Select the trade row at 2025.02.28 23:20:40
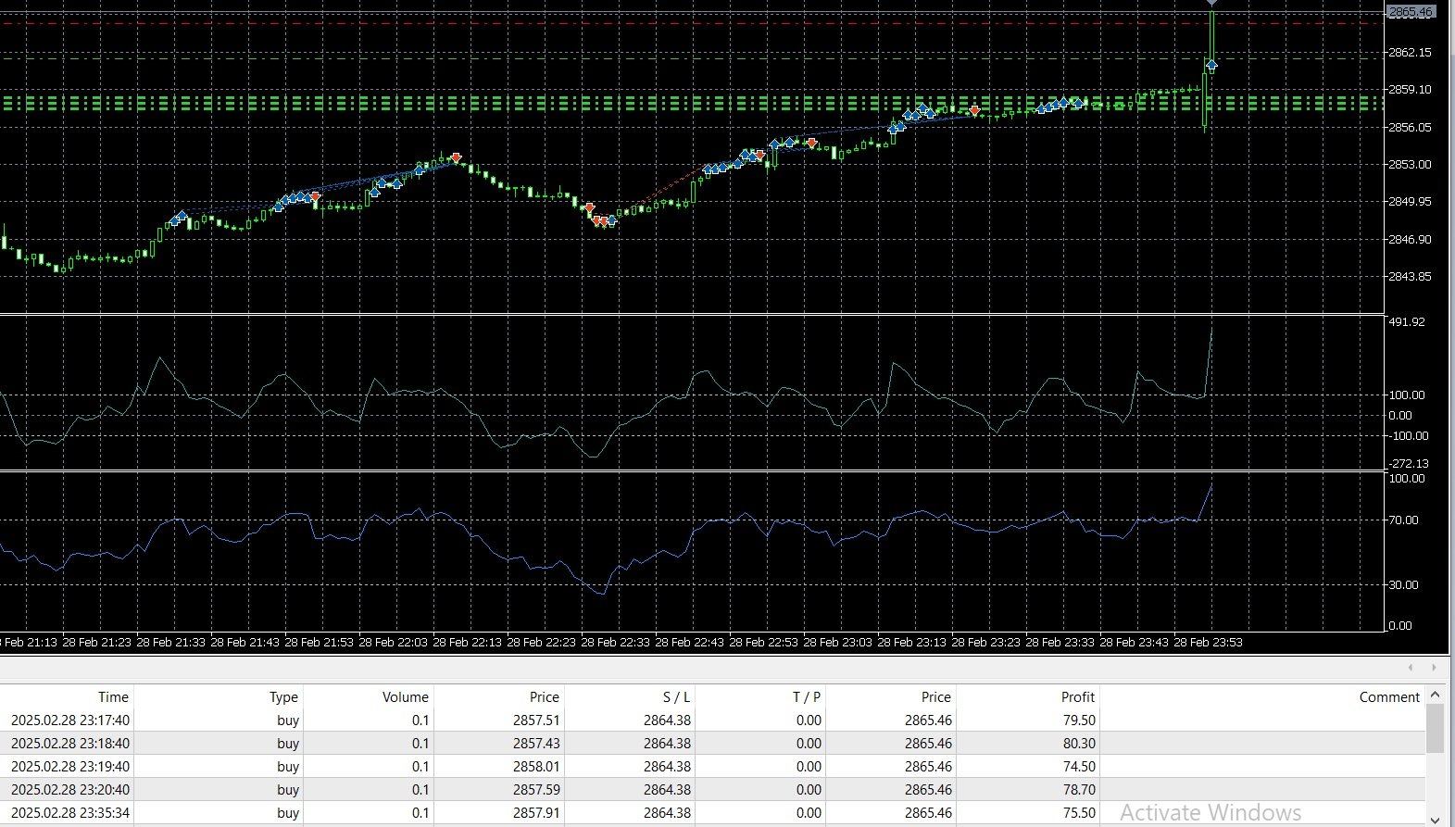This screenshot has height=827, width=1455. [712, 789]
